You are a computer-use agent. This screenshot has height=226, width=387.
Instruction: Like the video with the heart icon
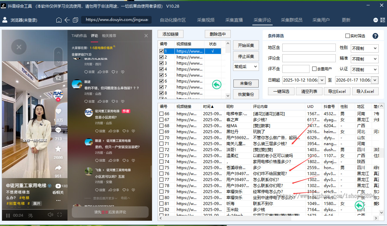coord(58,112)
